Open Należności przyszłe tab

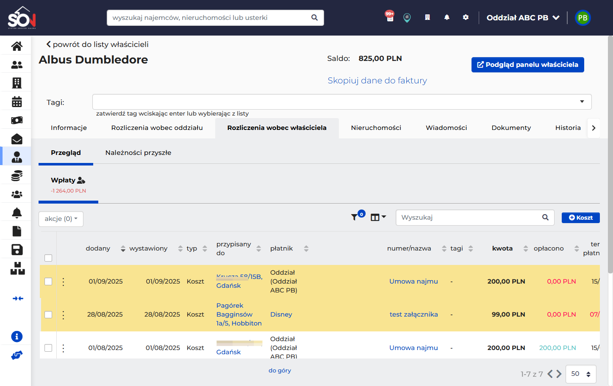138,153
